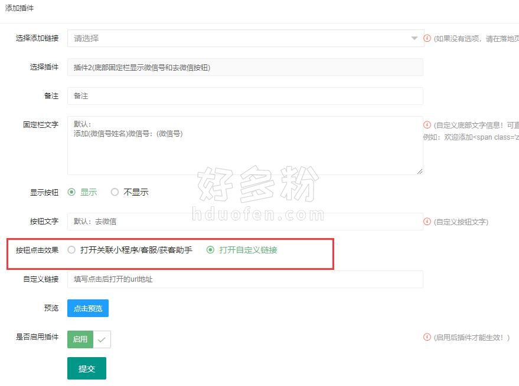Click info icon beside 启用后插件才能生效 hint
This screenshot has width=519, height=386.
[x=427, y=336]
